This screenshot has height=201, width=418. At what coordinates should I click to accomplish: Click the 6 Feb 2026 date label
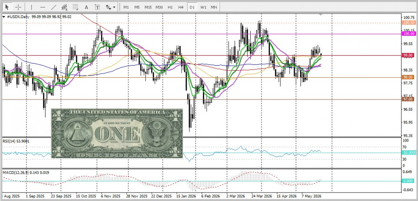click(x=211, y=196)
